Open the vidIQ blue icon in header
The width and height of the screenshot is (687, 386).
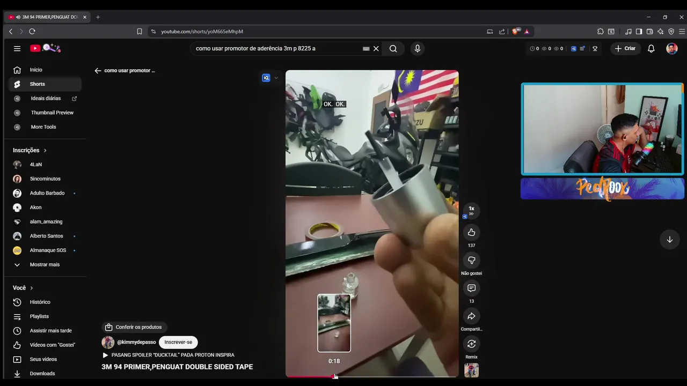[573, 48]
